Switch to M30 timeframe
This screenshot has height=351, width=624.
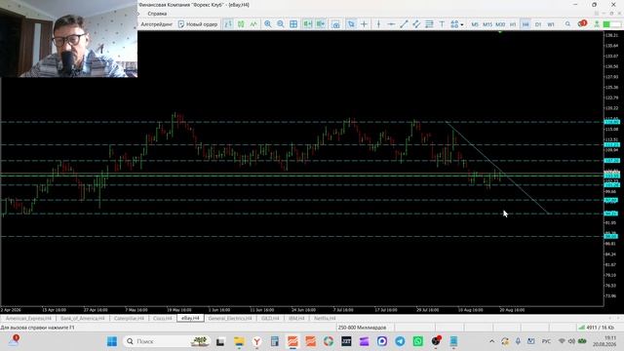point(500,24)
